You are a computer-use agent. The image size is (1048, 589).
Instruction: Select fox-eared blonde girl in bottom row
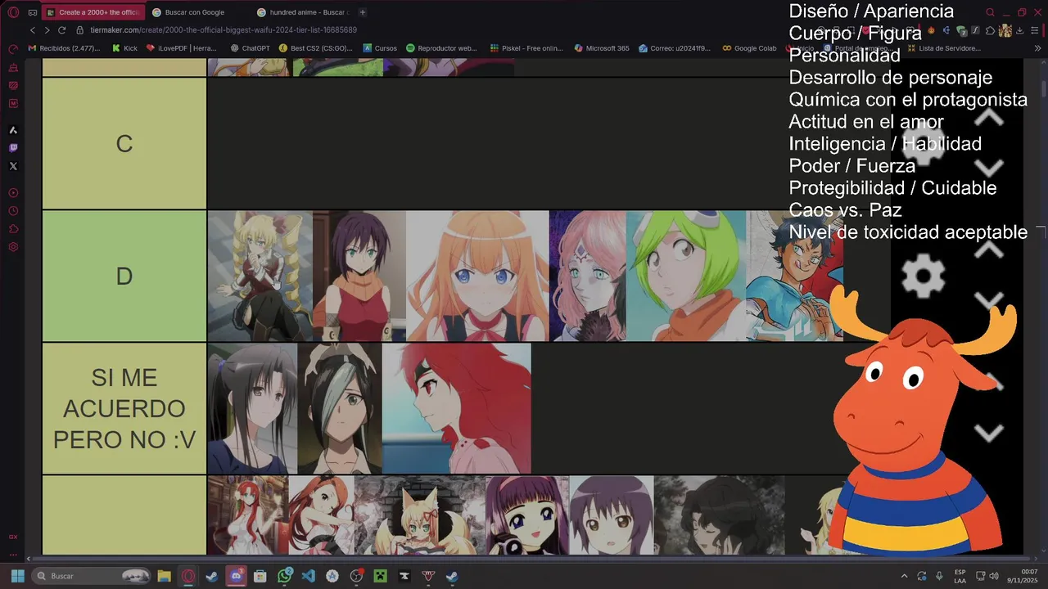pyautogui.click(x=420, y=515)
